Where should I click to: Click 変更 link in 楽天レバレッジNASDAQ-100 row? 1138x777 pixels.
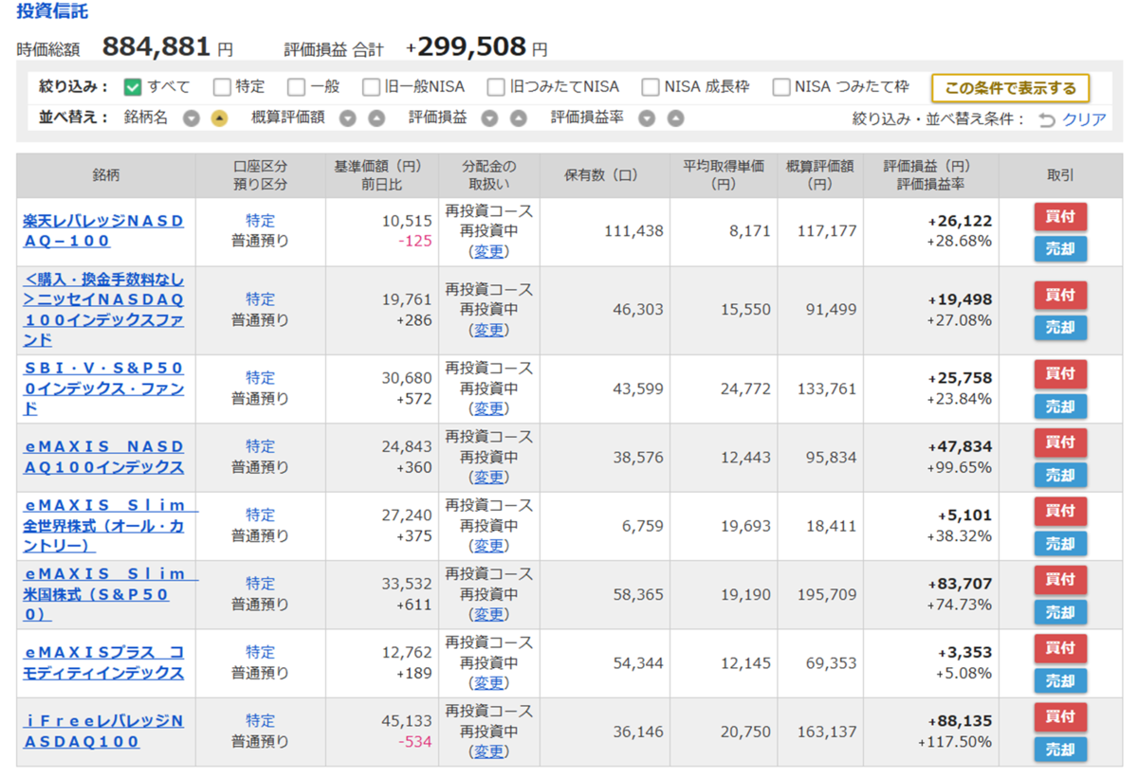[489, 251]
